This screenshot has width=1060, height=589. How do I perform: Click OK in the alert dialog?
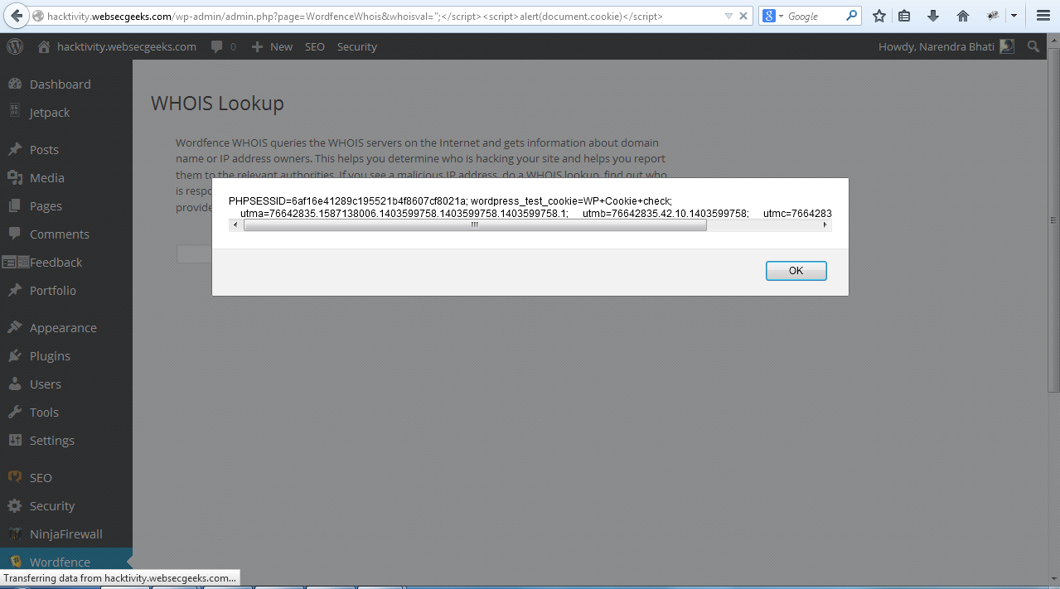(x=796, y=271)
